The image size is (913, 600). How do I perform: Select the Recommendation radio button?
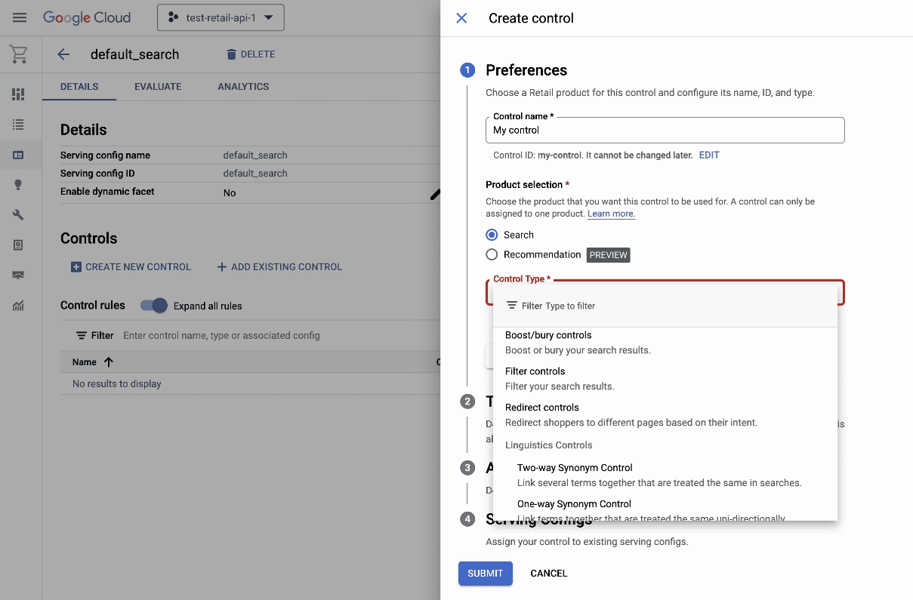click(x=492, y=254)
